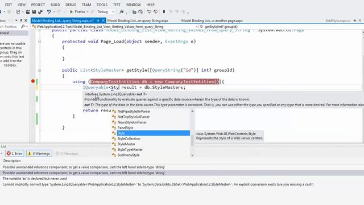This screenshot has height=205, width=364.
Task: Open the BUILD menu
Action: click(x=55, y=5)
